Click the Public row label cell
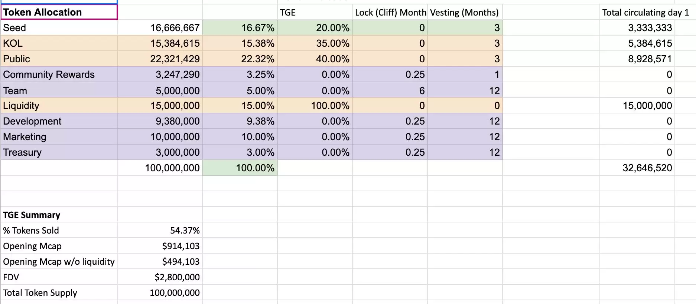Screen dimensions: 696x304 [59, 59]
